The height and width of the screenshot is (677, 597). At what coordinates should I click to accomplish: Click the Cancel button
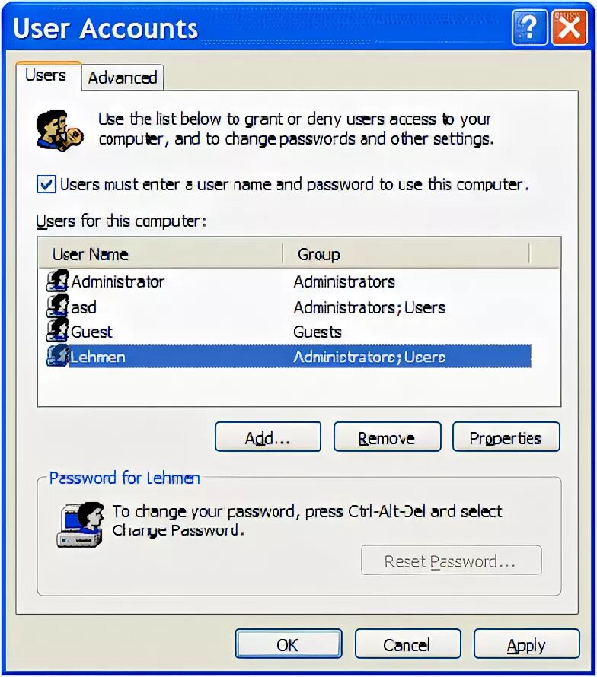[407, 644]
